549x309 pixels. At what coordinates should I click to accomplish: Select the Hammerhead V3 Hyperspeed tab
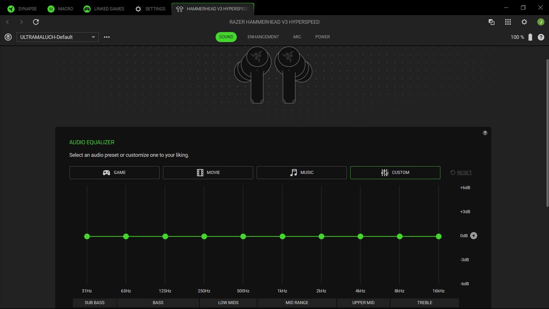coord(213,9)
